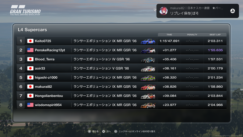Click the PlayStation icon in the notification

coord(232,11)
